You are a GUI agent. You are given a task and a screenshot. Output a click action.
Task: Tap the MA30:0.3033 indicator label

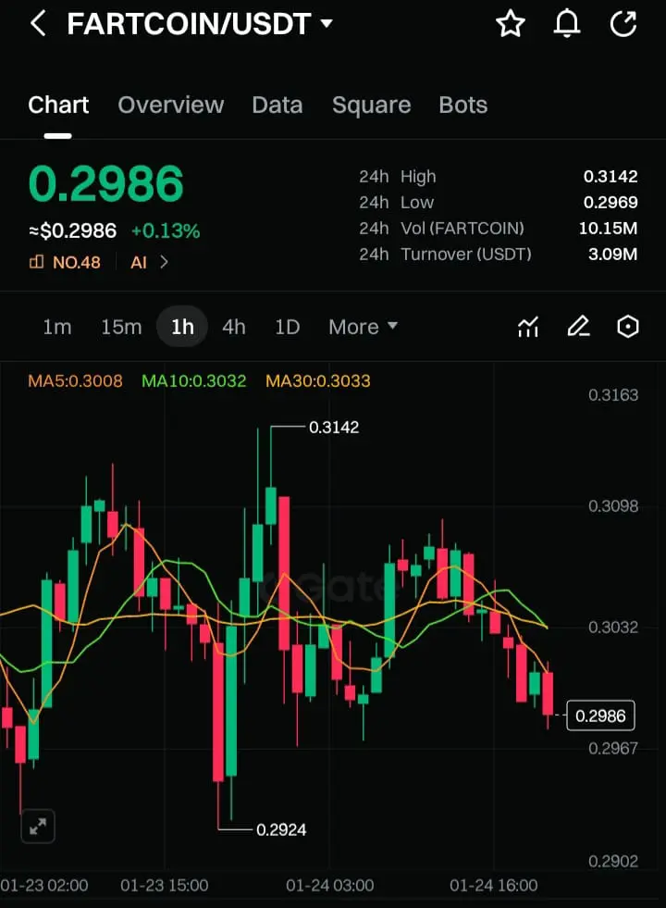[x=317, y=380]
